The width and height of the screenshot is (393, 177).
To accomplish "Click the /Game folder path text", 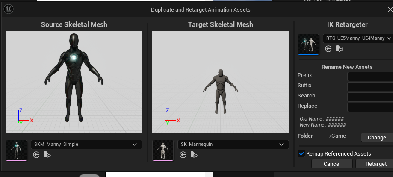I will (337, 136).
